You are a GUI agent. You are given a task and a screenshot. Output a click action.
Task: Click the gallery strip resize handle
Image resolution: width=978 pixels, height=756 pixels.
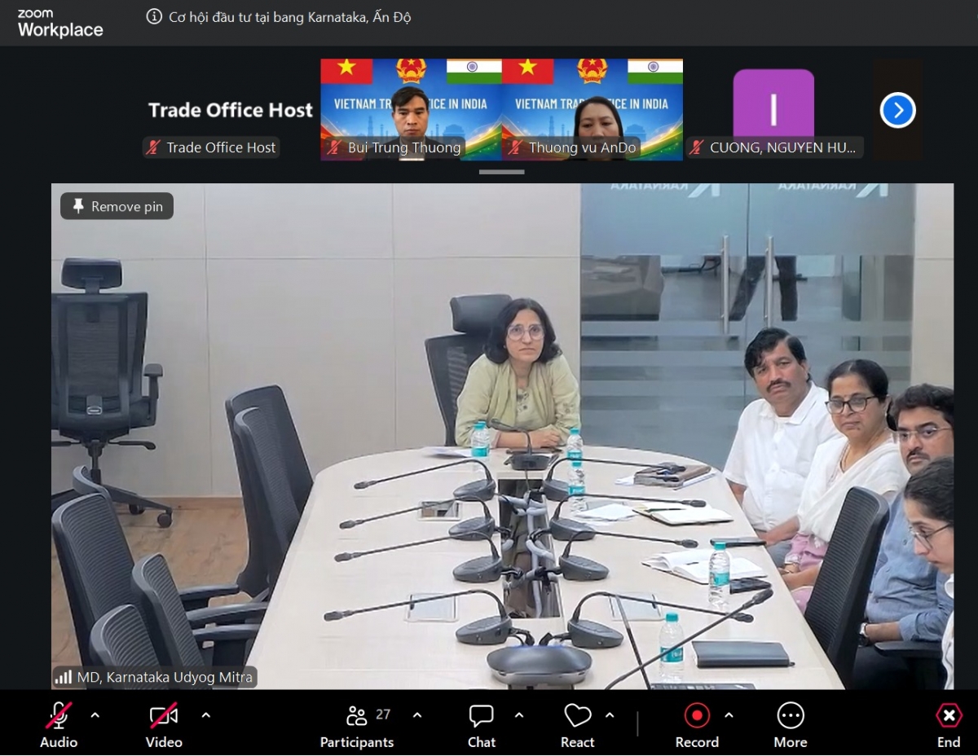501,172
